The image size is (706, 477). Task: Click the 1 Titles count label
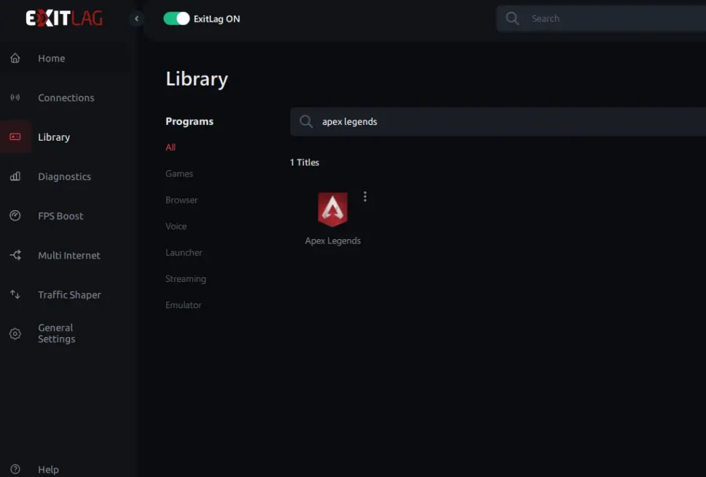coord(304,163)
